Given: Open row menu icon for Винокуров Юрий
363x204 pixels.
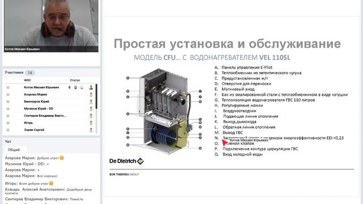Looking at the screenshot, I should click(8, 101).
